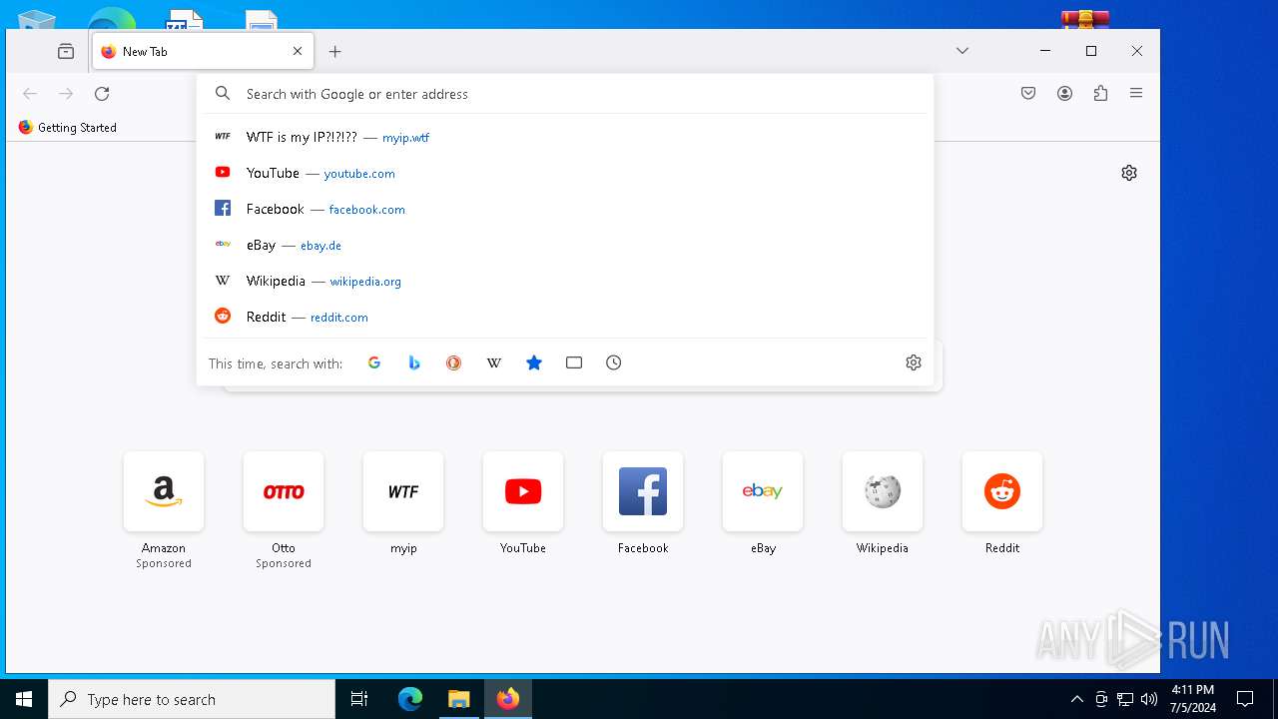Go forward one page
Screen dimensions: 1278x719
(x=66, y=93)
